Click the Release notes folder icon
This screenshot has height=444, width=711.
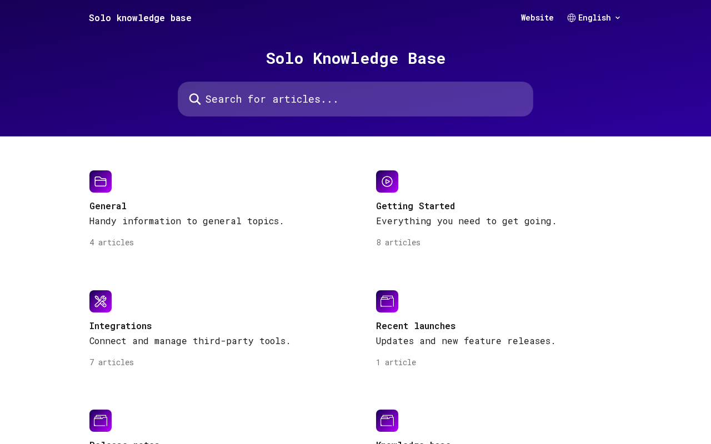pyautogui.click(x=101, y=421)
